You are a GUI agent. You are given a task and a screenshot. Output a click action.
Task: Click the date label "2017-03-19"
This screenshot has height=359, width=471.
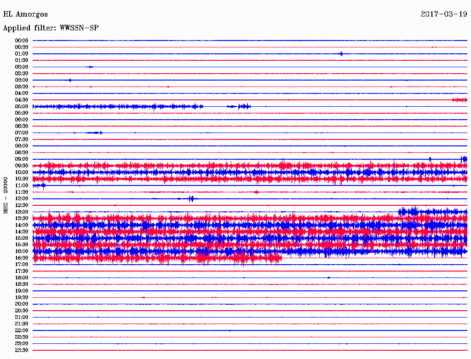[x=444, y=14]
